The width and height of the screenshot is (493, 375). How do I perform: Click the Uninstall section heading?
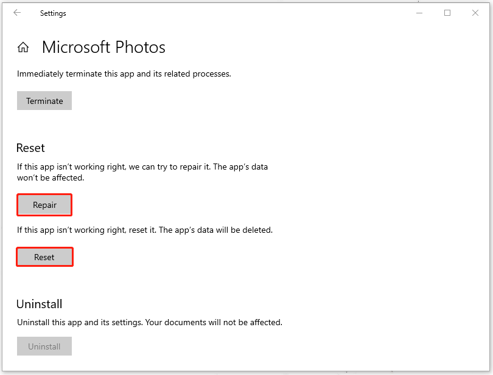pyautogui.click(x=40, y=304)
